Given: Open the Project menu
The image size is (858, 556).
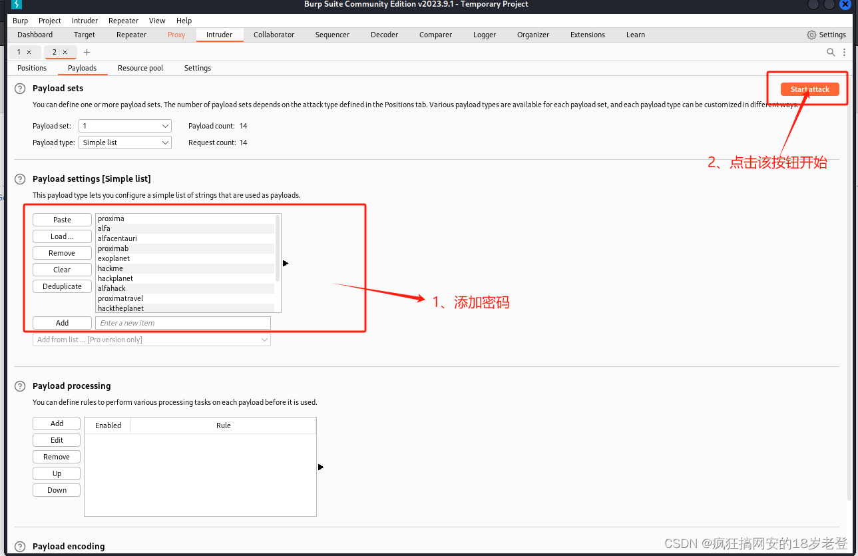Looking at the screenshot, I should pyautogui.click(x=50, y=21).
